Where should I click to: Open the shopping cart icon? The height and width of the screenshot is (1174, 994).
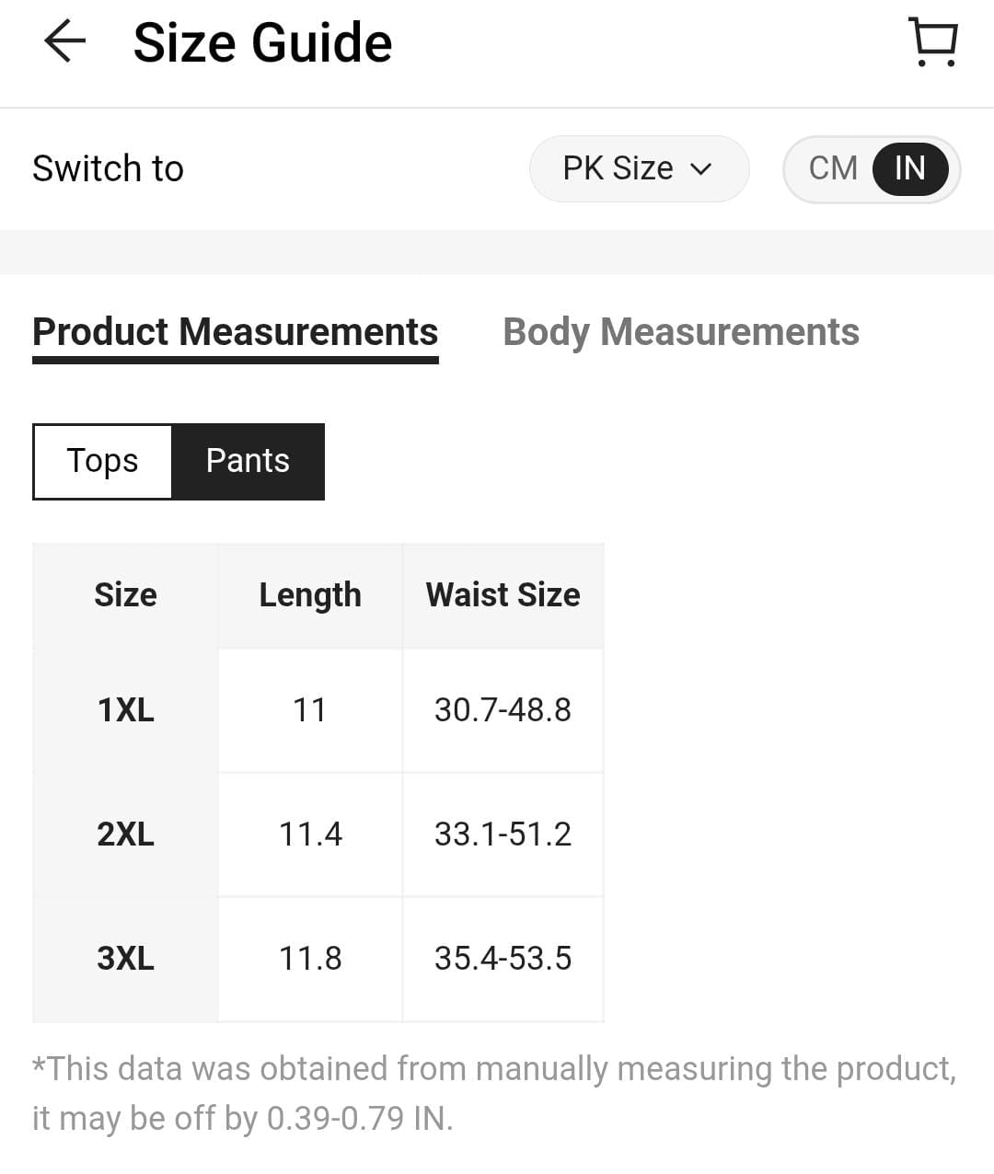(x=933, y=42)
